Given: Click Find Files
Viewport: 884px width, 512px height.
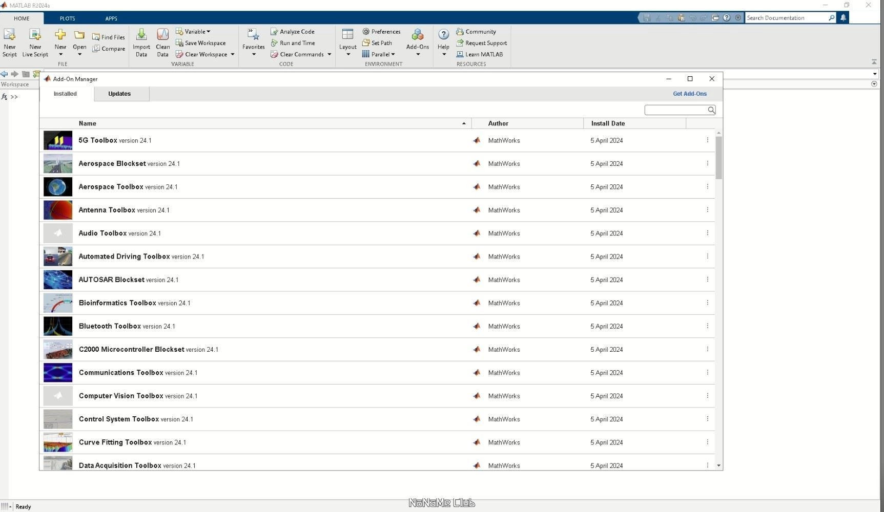Looking at the screenshot, I should tap(108, 37).
